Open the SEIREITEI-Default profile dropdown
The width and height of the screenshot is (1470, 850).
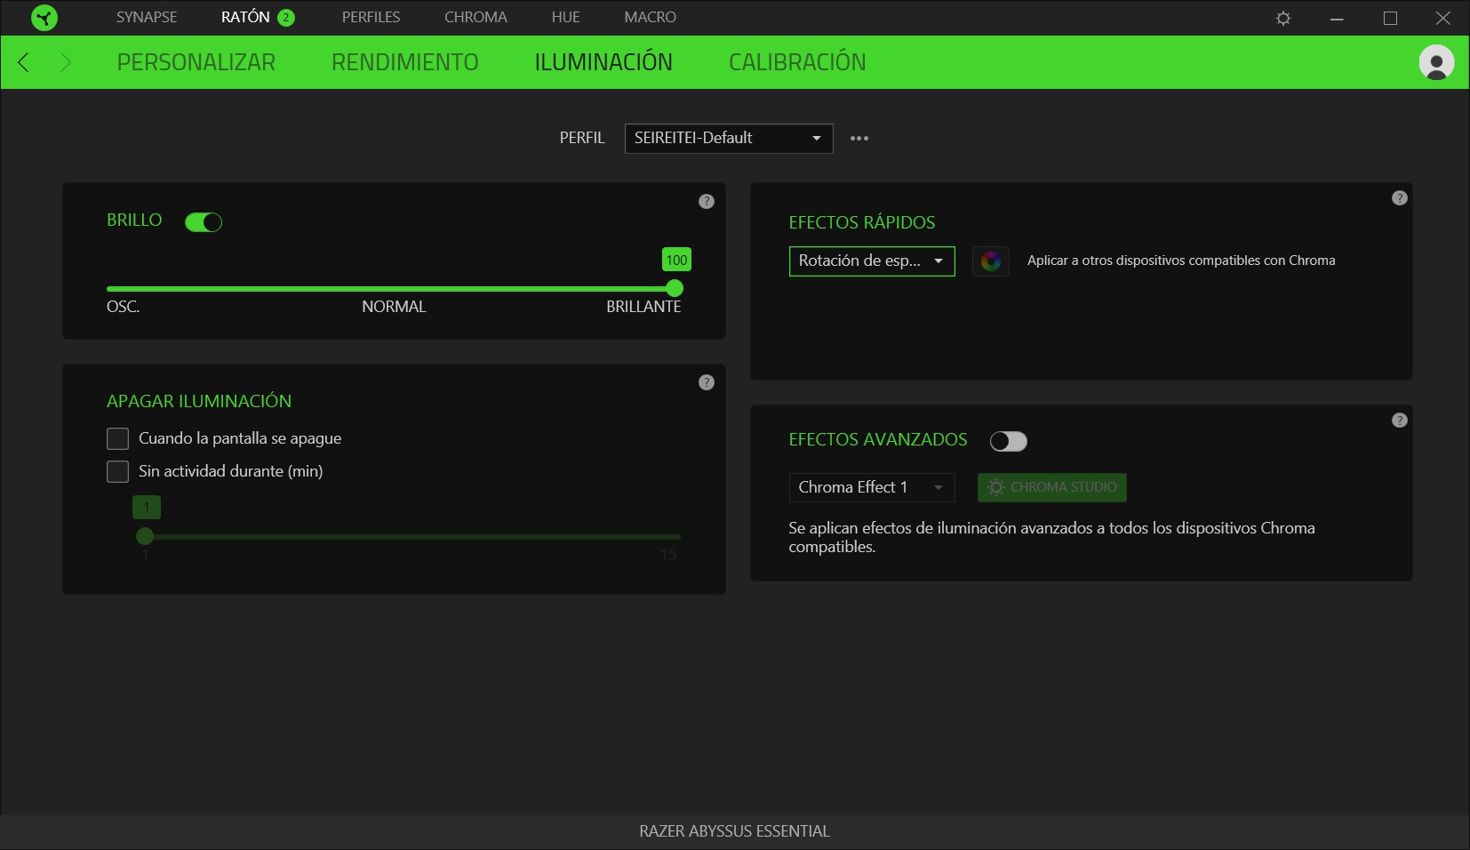click(x=729, y=139)
